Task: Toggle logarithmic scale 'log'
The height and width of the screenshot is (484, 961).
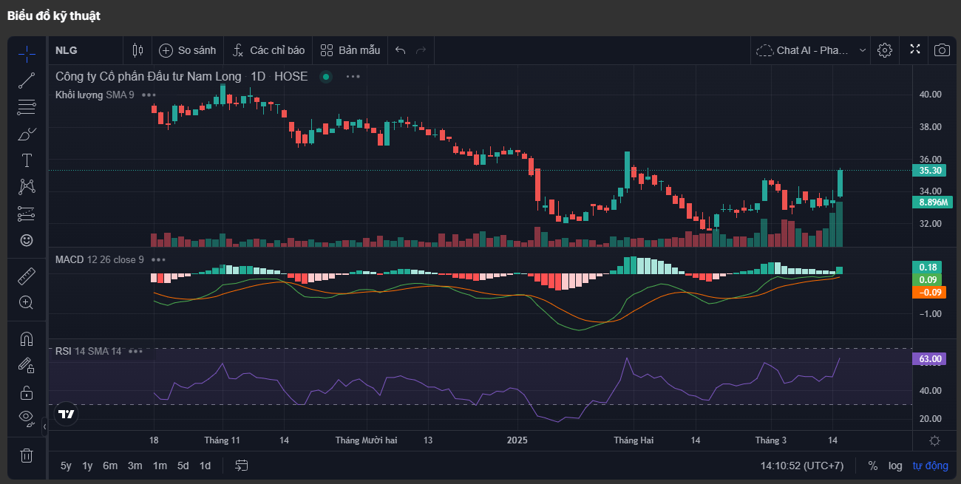Action: [895, 466]
